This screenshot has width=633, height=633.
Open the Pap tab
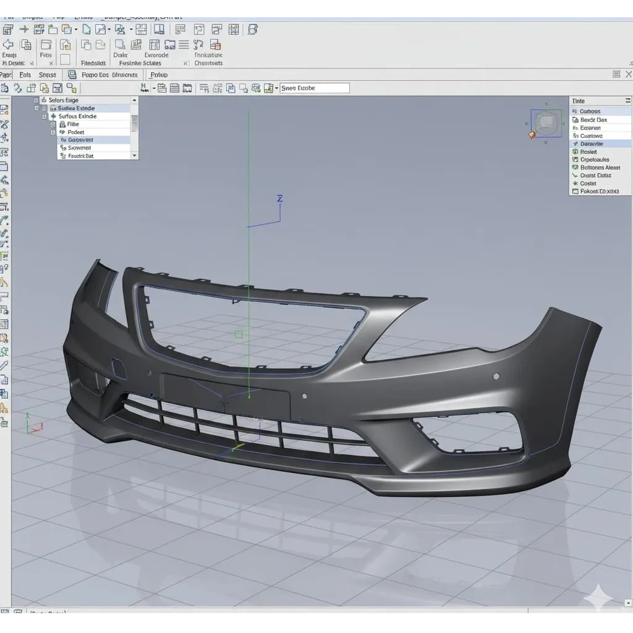(x=6, y=75)
